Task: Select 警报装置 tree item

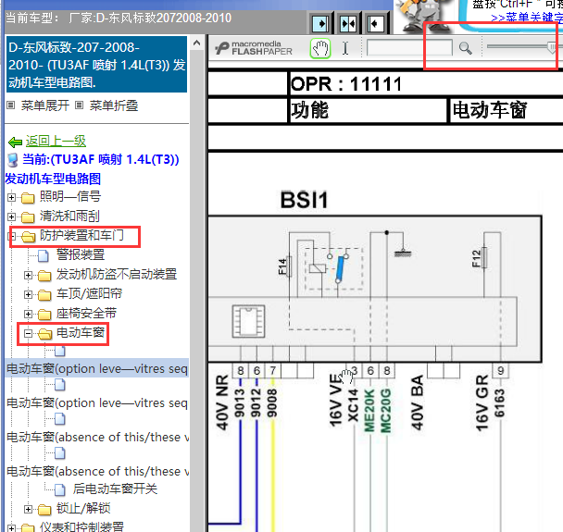Action: (x=81, y=255)
